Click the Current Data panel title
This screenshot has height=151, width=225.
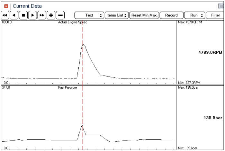point(27,6)
